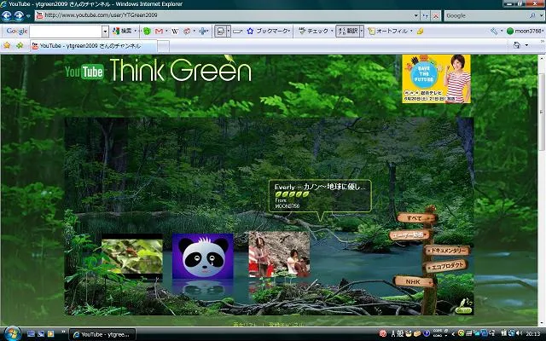Click the チェック spell check button

(313, 31)
